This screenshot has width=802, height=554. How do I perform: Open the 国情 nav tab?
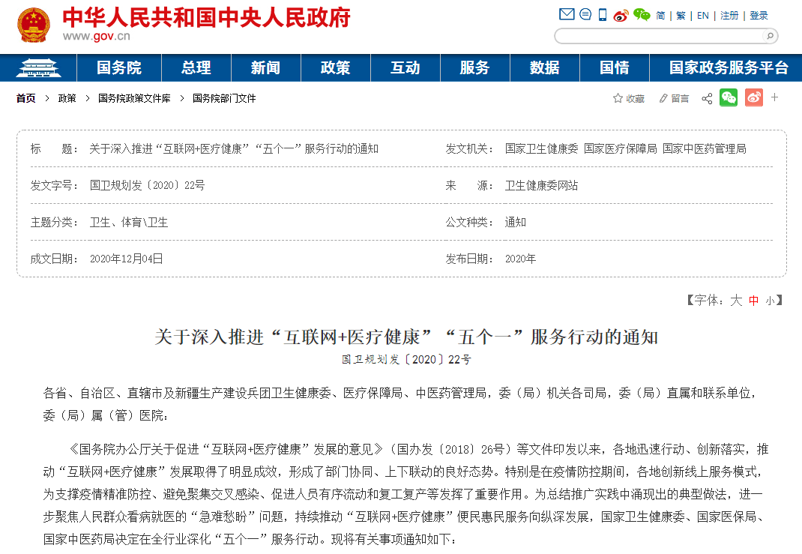click(x=615, y=67)
